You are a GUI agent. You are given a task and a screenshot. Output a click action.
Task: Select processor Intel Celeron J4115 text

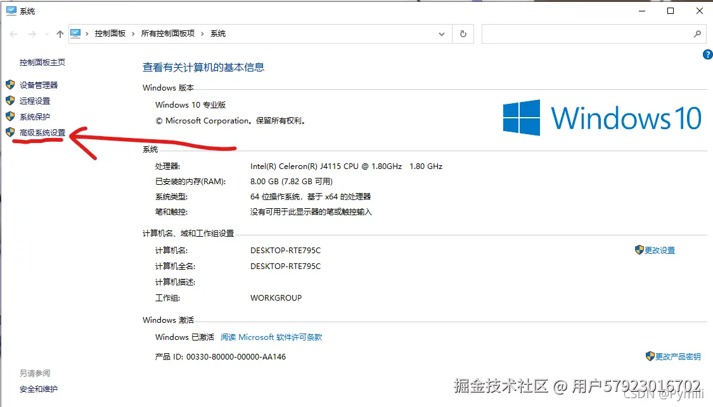tap(347, 166)
